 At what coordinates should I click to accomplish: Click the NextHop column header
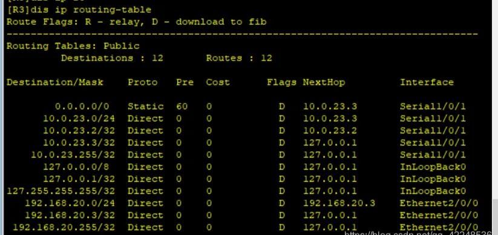[x=324, y=82]
